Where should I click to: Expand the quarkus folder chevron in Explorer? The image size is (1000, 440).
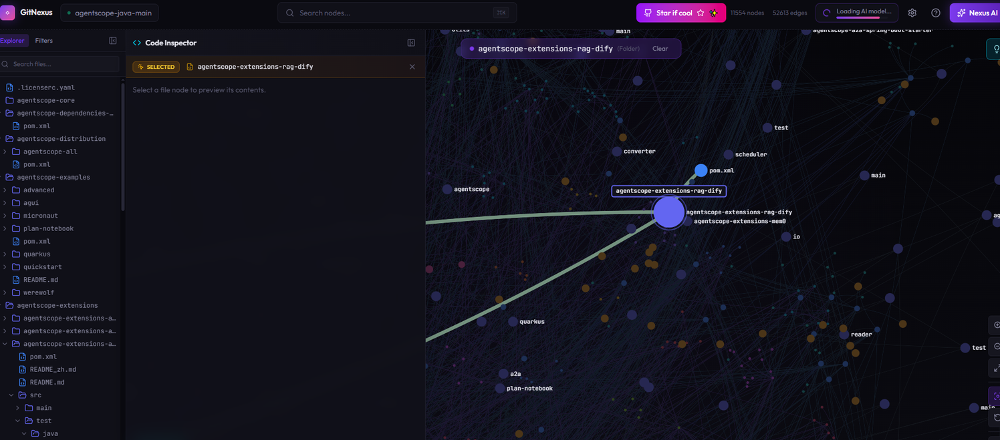(x=5, y=254)
